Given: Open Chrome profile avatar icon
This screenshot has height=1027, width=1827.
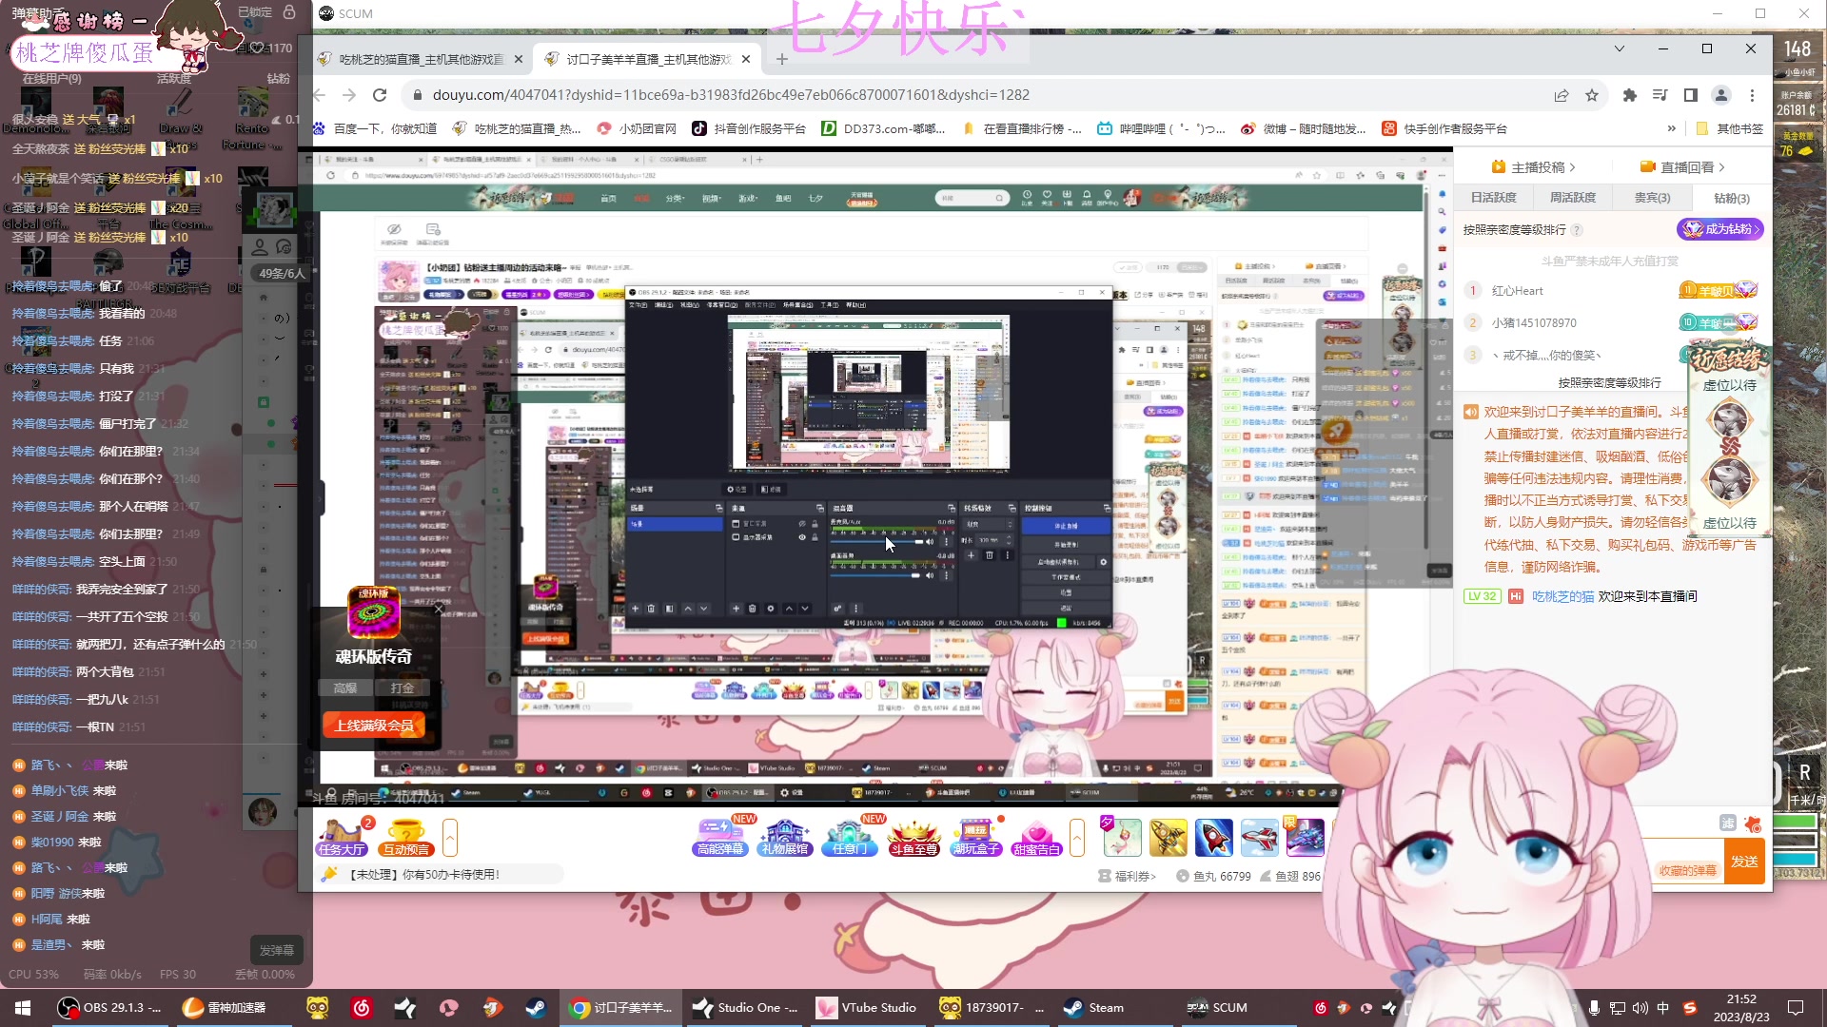Looking at the screenshot, I should 1721,95.
